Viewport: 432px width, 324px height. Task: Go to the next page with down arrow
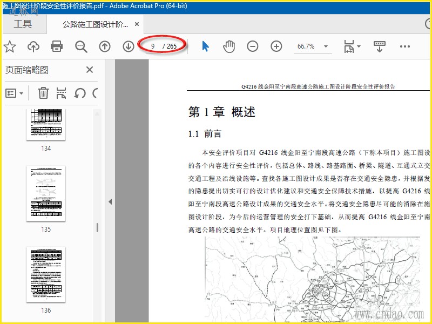tap(129, 46)
